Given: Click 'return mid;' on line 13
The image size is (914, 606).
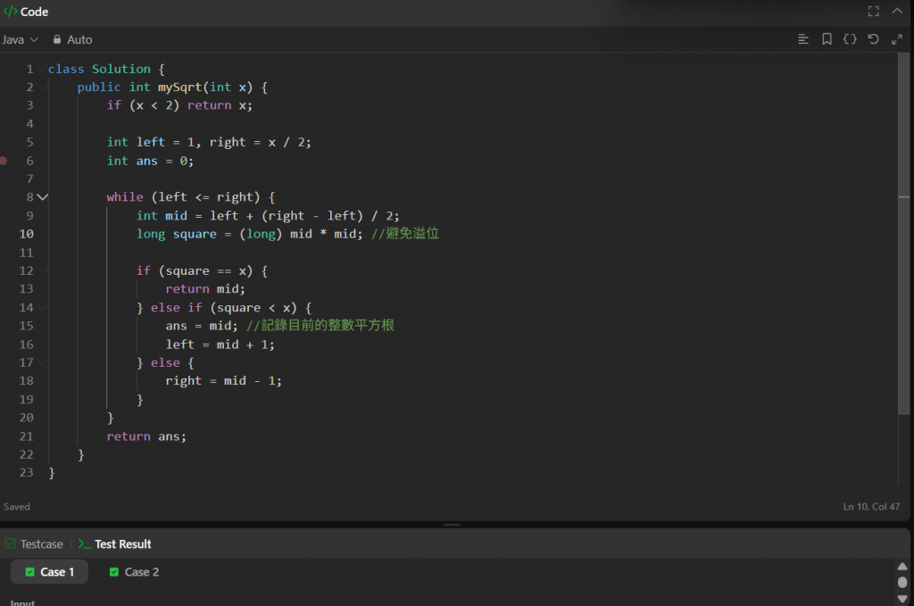Looking at the screenshot, I should (x=205, y=289).
